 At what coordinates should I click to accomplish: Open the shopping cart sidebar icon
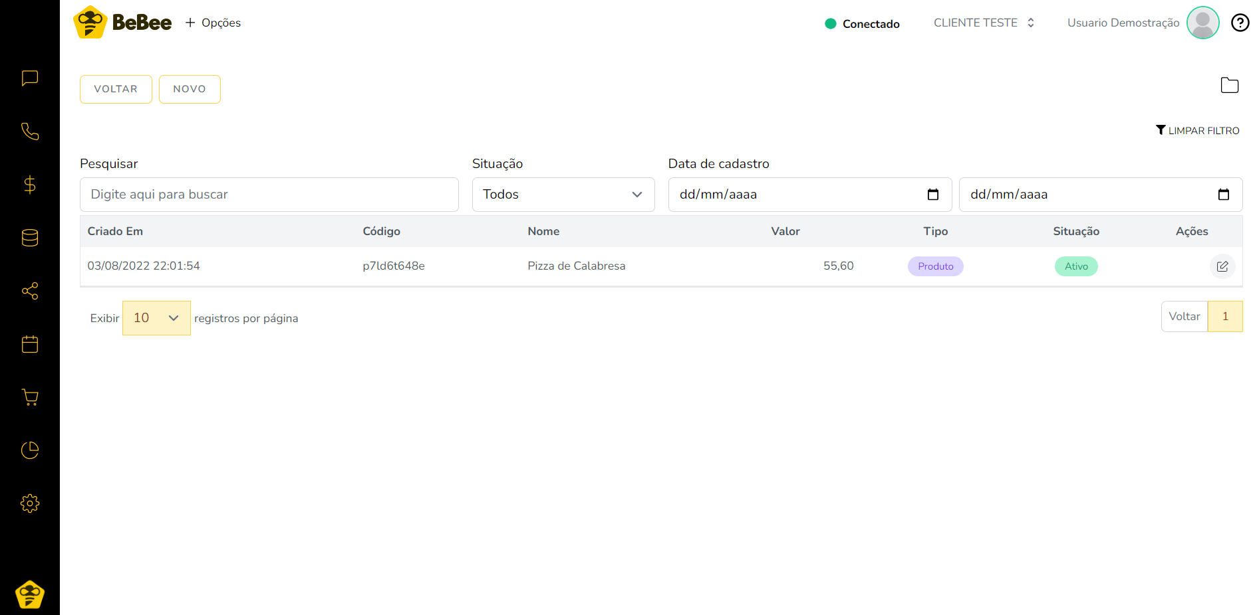[30, 397]
